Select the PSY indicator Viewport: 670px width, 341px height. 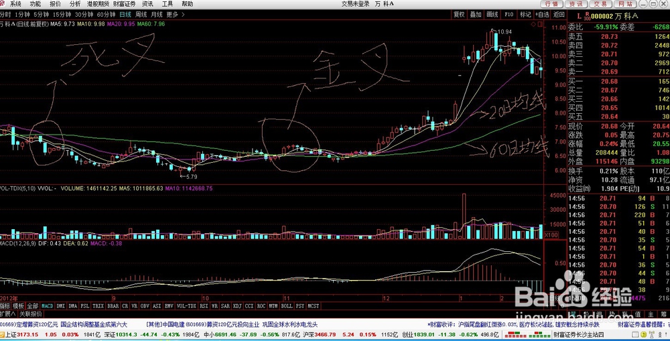tap(300, 306)
